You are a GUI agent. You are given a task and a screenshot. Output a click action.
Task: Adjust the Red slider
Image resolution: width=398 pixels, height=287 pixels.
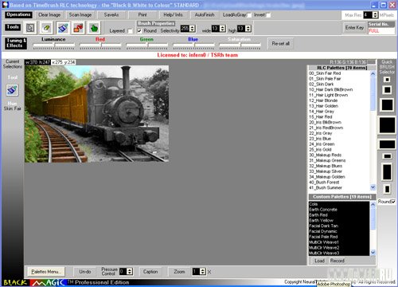point(100,45)
